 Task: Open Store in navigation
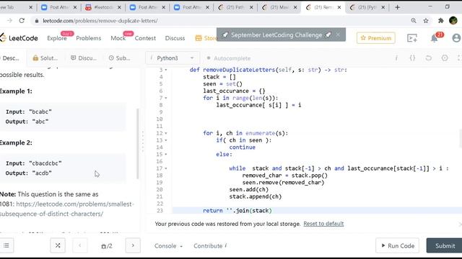point(206,38)
